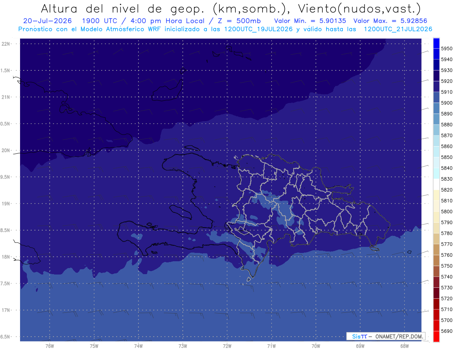Image resolution: width=454 pixels, height=351 pixels.
Task: Click the '5850' legend value
Action: pos(447,157)
